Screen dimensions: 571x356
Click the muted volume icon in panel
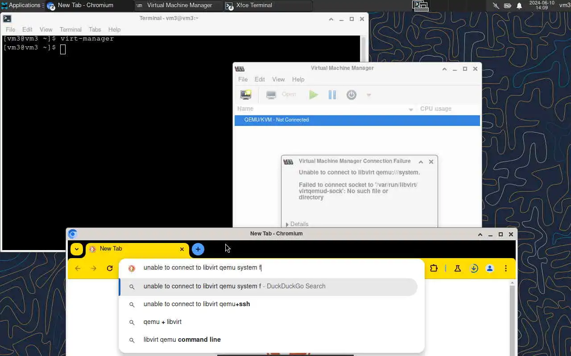[x=496, y=6]
